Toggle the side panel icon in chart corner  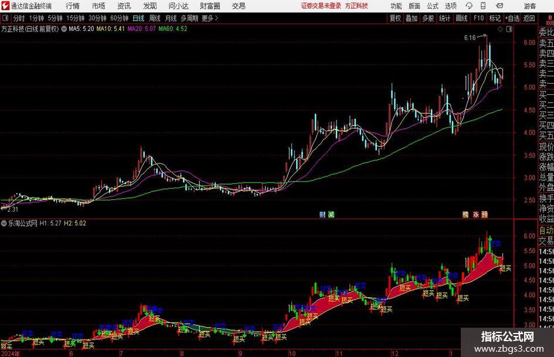tap(509, 29)
